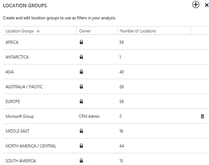Click the SOUTH AMERICA lock icon

tap(81, 161)
